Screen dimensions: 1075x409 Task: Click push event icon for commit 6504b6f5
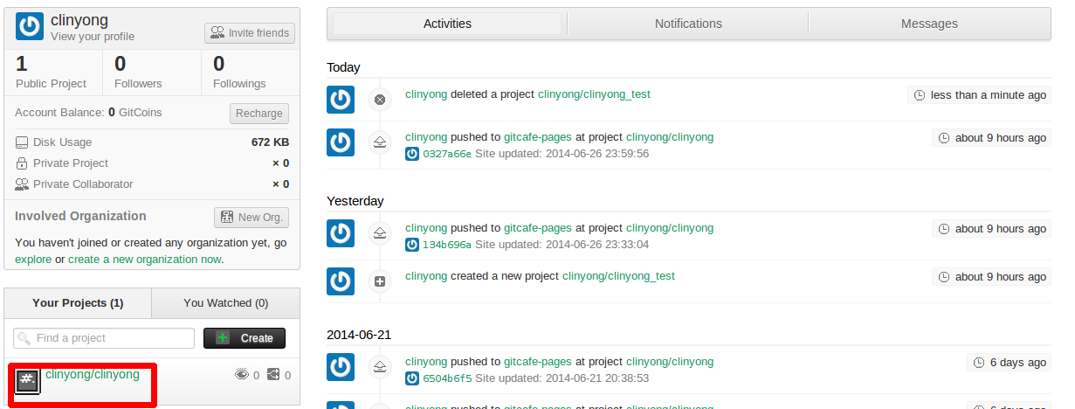pyautogui.click(x=380, y=367)
